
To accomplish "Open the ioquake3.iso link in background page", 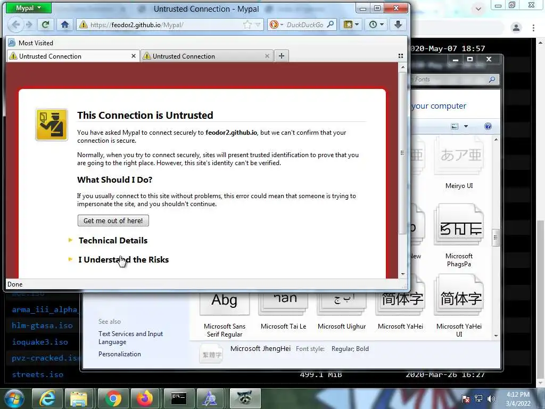I will tap(40, 342).
